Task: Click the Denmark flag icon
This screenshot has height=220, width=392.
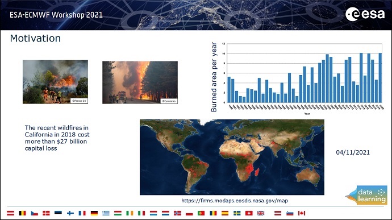Action: click(x=46, y=213)
